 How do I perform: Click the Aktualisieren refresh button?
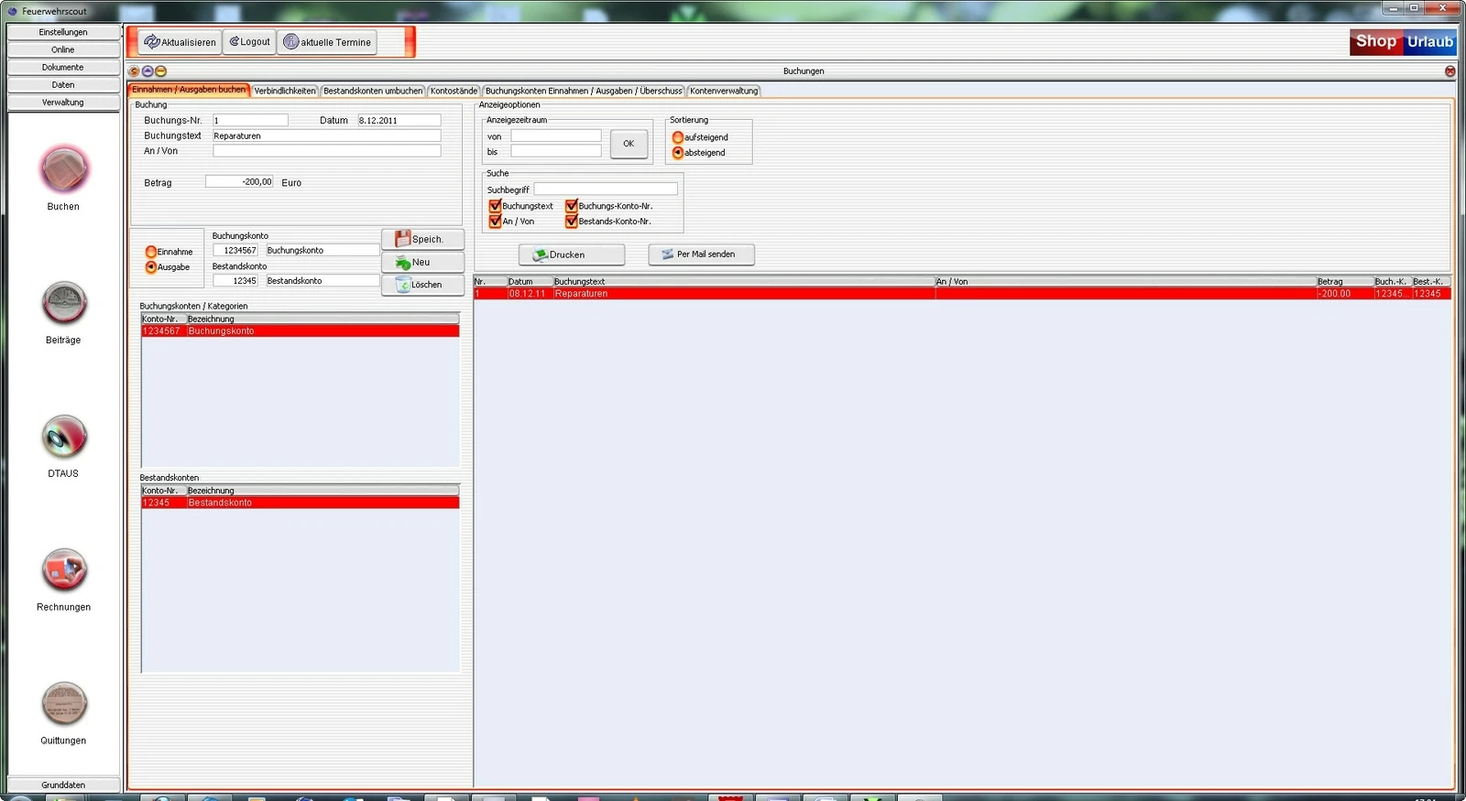tap(180, 42)
